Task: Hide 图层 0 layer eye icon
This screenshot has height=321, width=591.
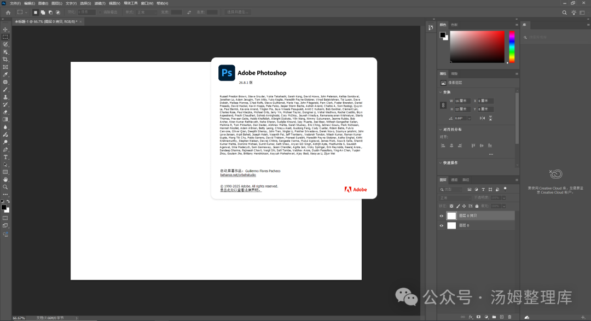Action: tap(442, 226)
